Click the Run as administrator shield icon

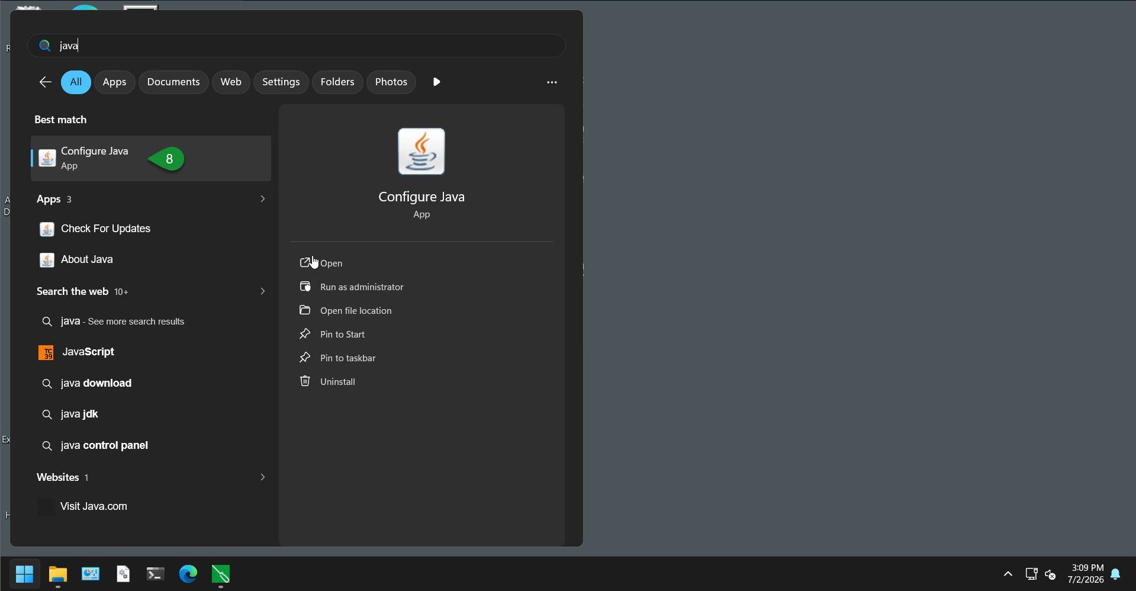tap(305, 287)
